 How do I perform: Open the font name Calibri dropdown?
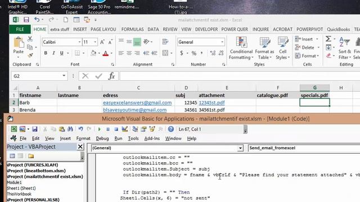click(x=79, y=42)
